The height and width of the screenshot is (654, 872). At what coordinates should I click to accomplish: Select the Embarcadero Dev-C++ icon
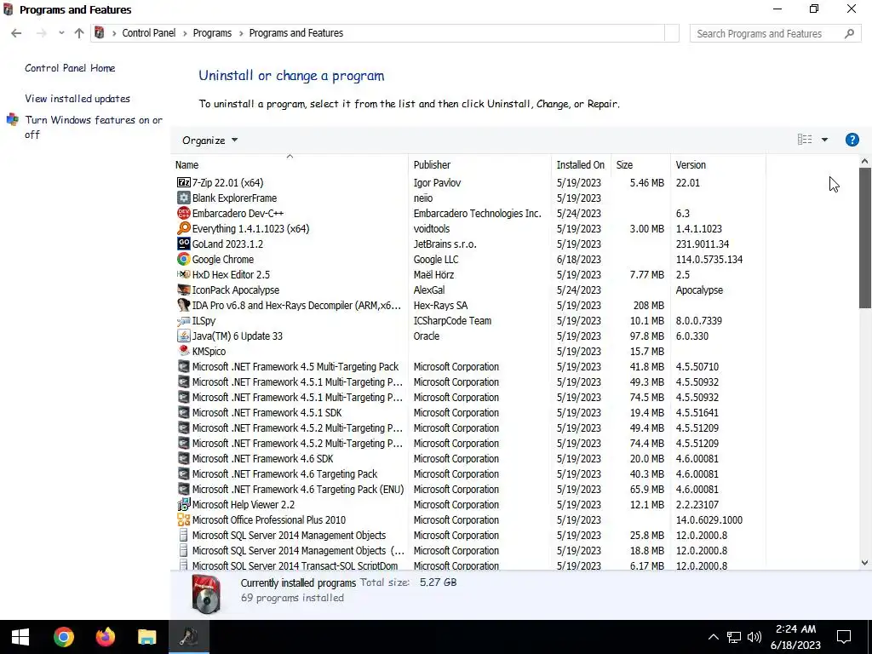tap(184, 213)
